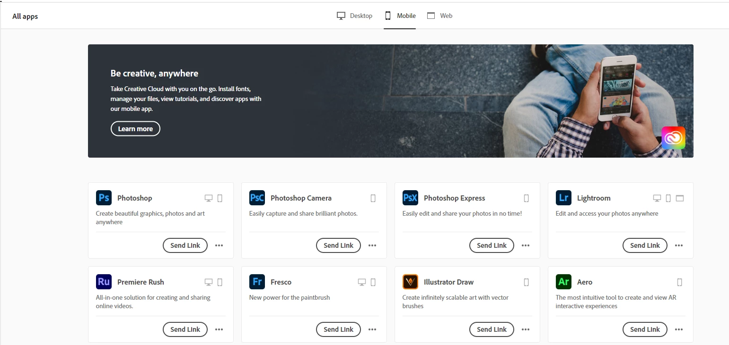Image resolution: width=729 pixels, height=345 pixels.
Task: Open more options for Fresco
Action: click(372, 329)
